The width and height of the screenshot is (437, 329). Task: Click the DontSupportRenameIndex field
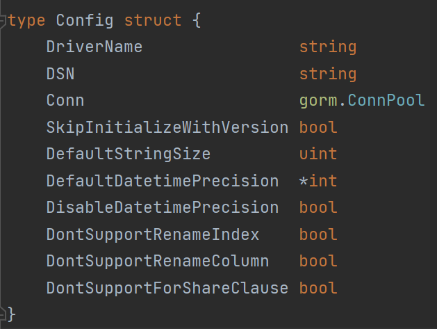[x=152, y=234]
